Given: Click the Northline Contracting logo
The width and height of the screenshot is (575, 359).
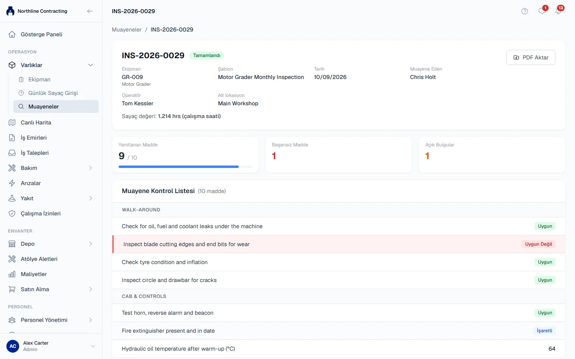Looking at the screenshot, I should click(10, 11).
